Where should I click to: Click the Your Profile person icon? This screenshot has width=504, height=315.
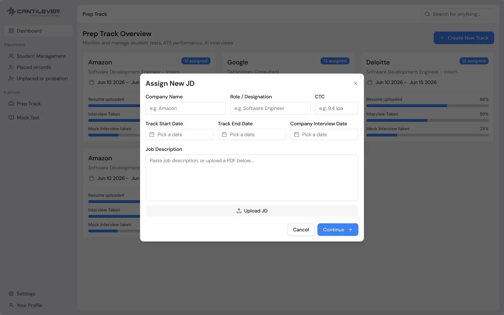[x=11, y=305]
